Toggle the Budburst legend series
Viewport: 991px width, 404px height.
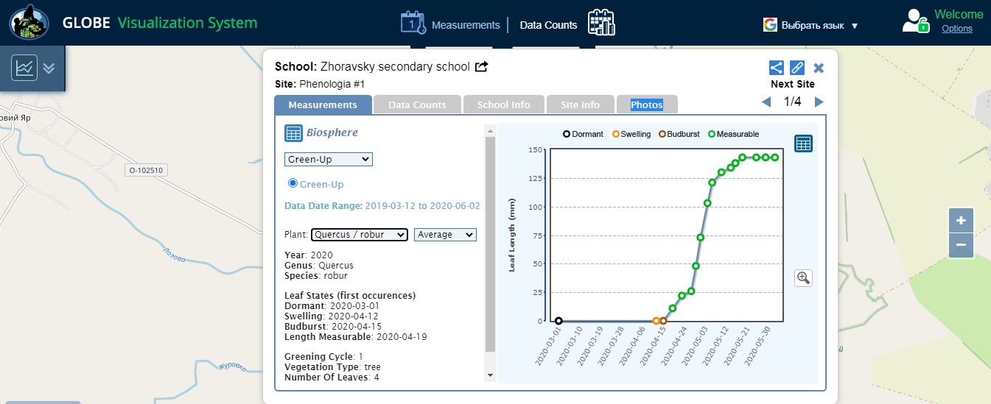pyautogui.click(x=662, y=134)
